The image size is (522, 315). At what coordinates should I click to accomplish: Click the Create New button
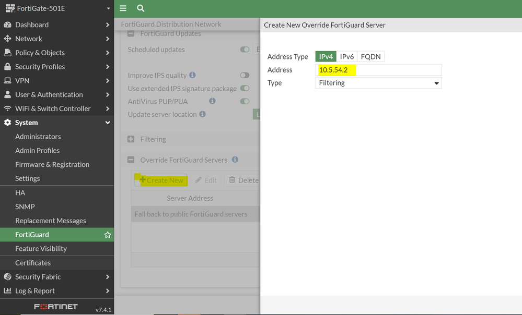(161, 180)
